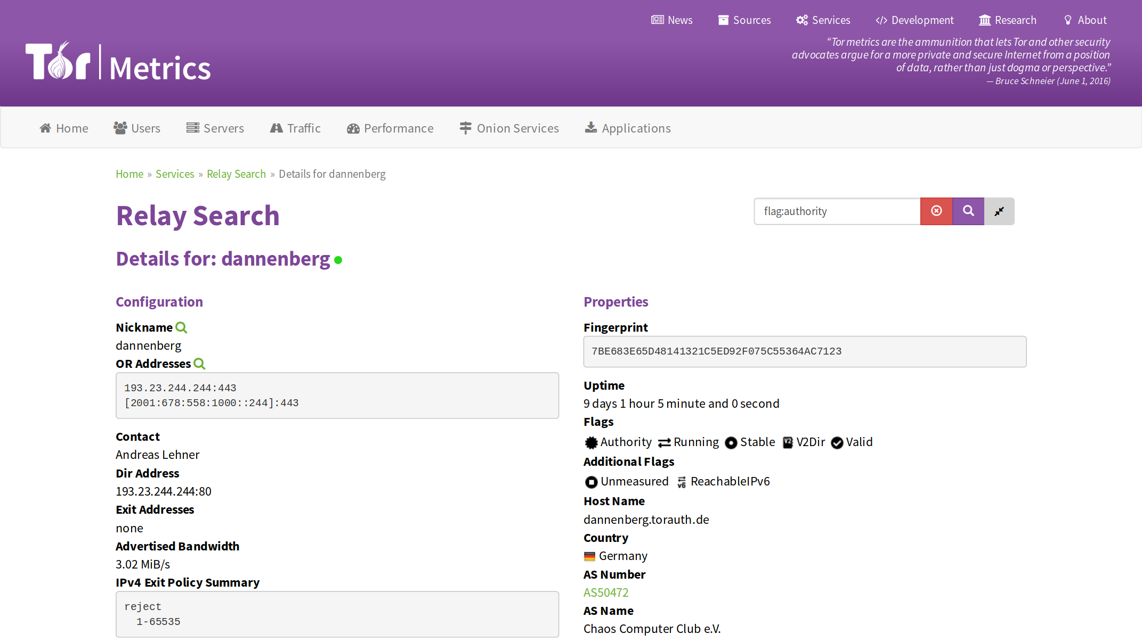
Task: Search by OR Addresses magnifier icon
Action: click(x=199, y=364)
